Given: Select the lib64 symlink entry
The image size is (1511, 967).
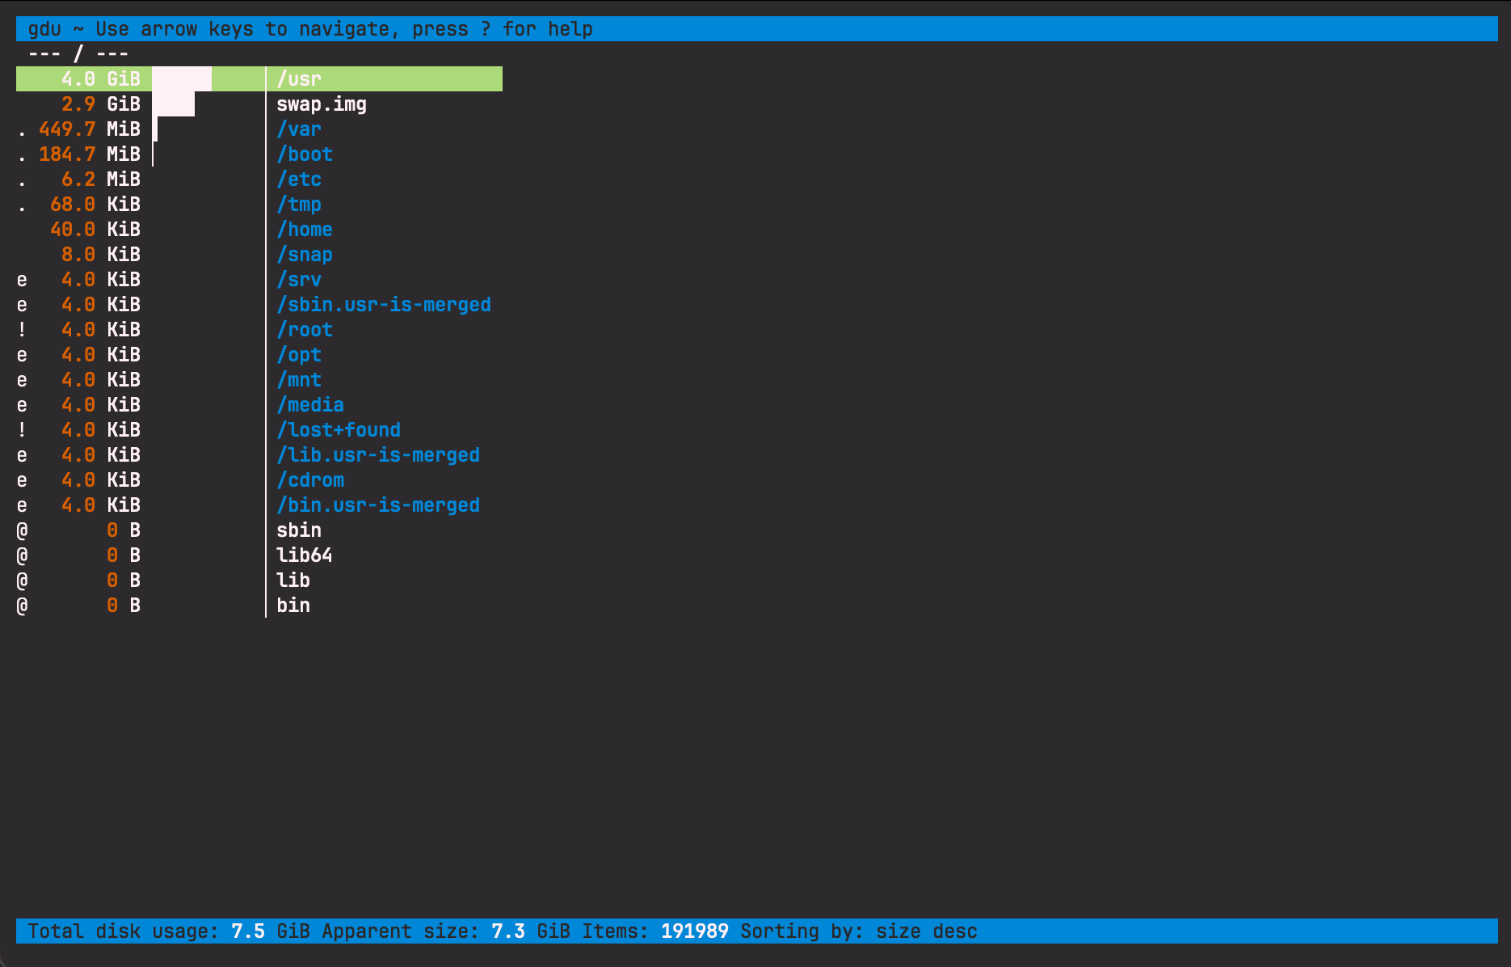Looking at the screenshot, I should click(305, 555).
